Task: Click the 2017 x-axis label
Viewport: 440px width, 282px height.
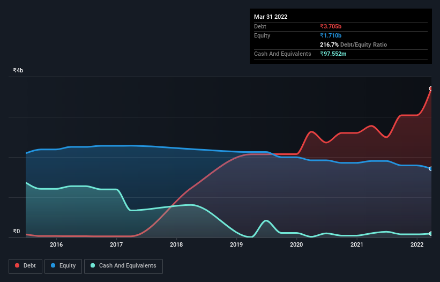Action: (x=116, y=244)
